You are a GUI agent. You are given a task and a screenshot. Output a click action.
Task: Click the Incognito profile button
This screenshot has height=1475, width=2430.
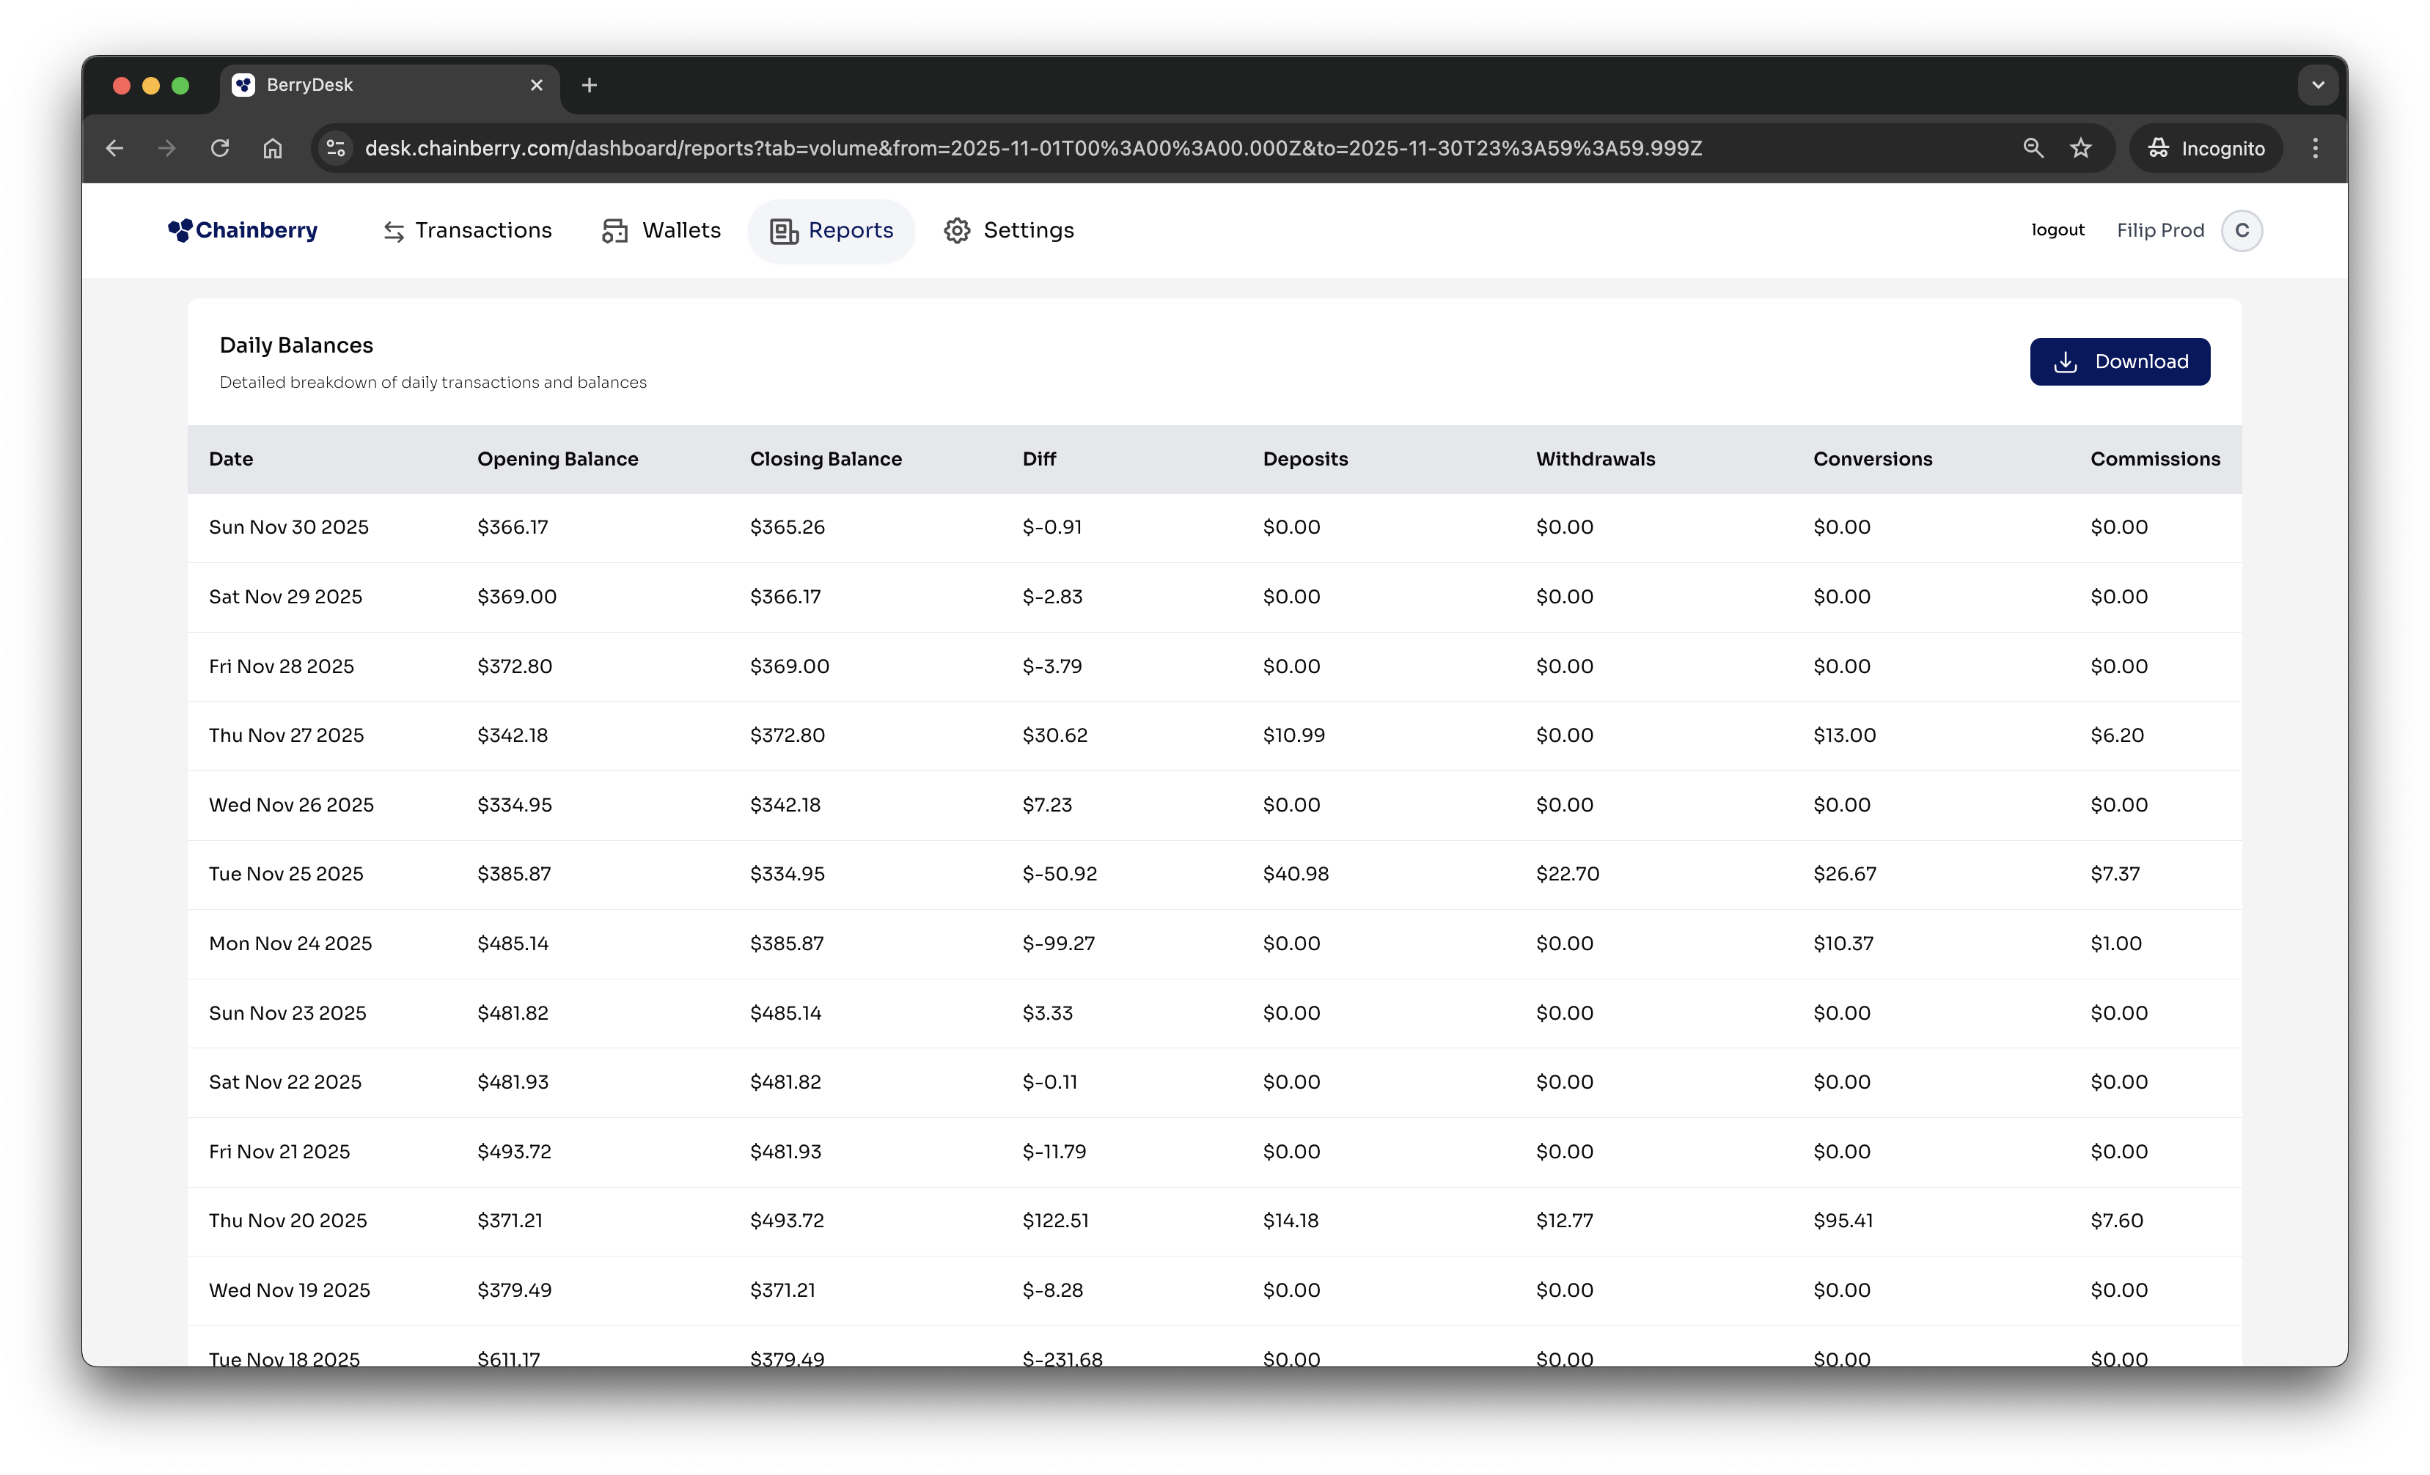pos(2205,148)
